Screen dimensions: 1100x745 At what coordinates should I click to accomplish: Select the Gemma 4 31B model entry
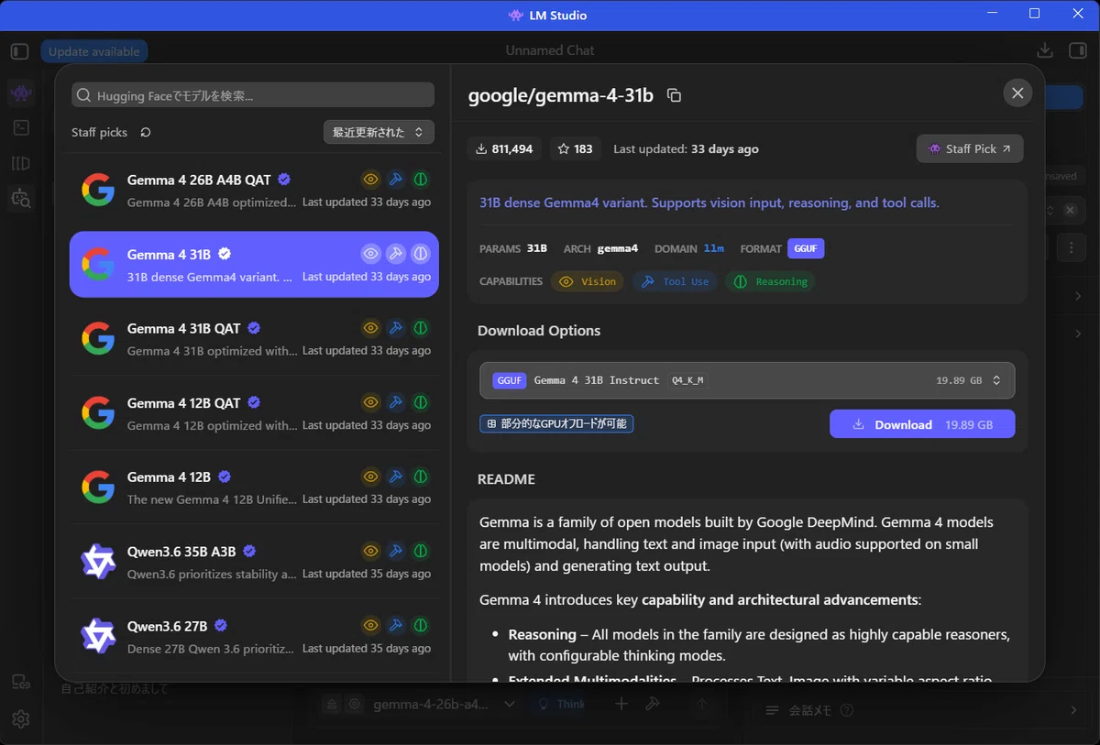(254, 265)
